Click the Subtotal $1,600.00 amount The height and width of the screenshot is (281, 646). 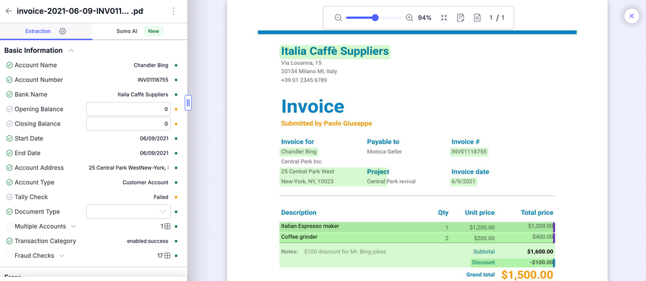(x=540, y=251)
